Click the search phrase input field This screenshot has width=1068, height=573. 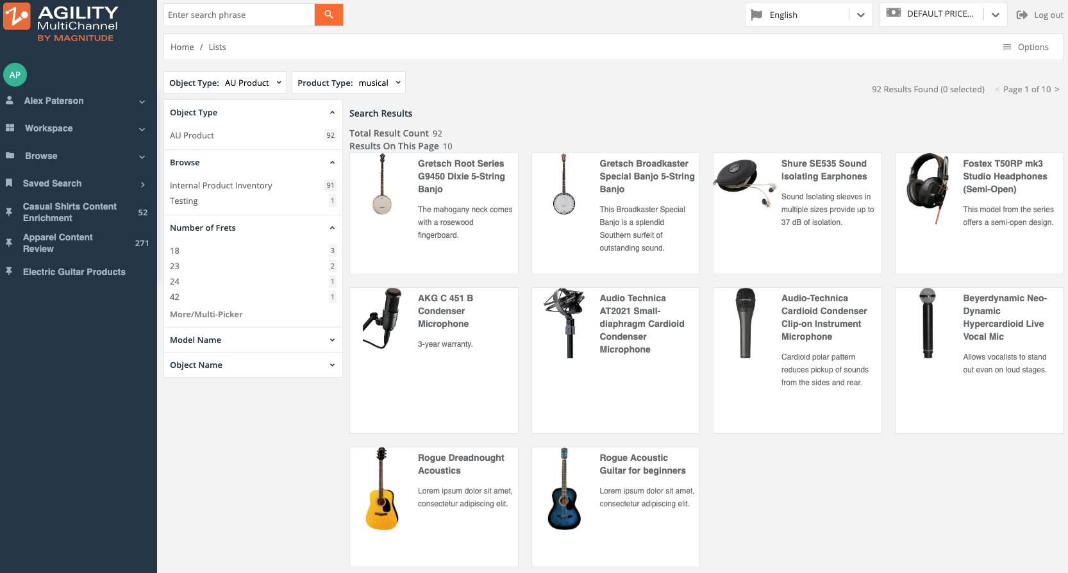(239, 15)
